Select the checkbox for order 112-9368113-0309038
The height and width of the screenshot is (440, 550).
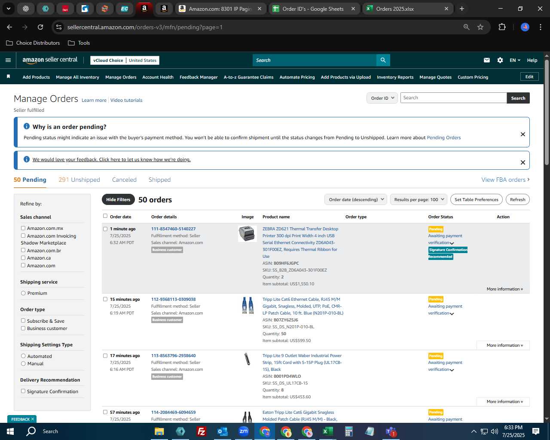click(x=105, y=299)
